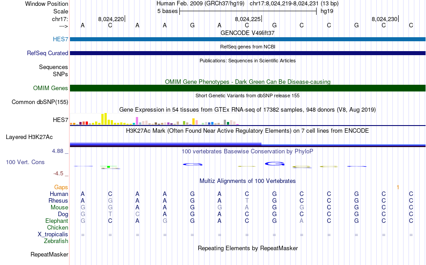The width and height of the screenshot is (426, 265).
Task: Click the 100 vertebrates Basewise Conservation title
Action: coord(248,152)
